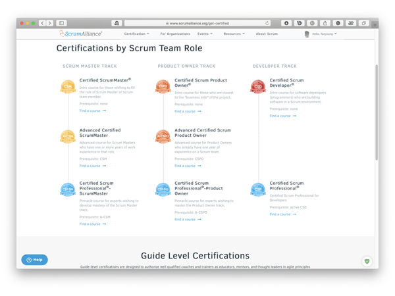
Task: Toggle Safari's sidebar button
Action: (61, 23)
